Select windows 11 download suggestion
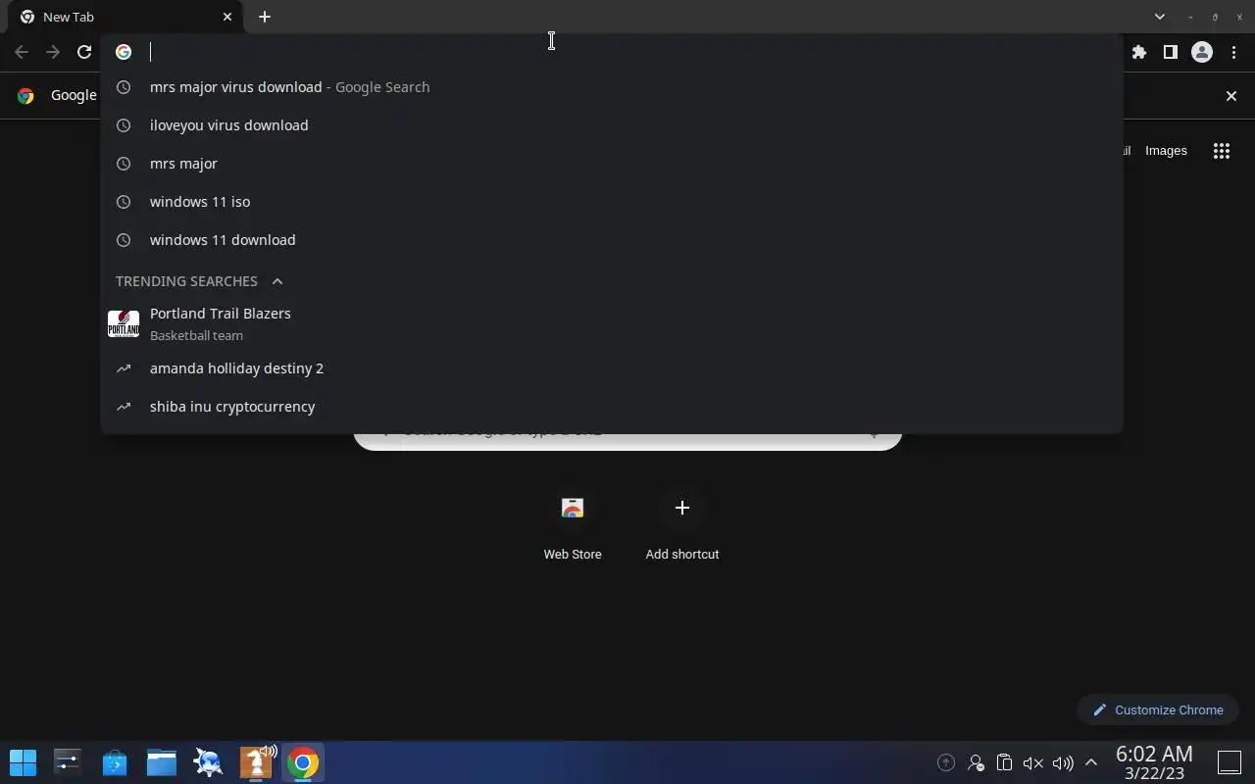The image size is (1255, 784). pyautogui.click(x=612, y=240)
